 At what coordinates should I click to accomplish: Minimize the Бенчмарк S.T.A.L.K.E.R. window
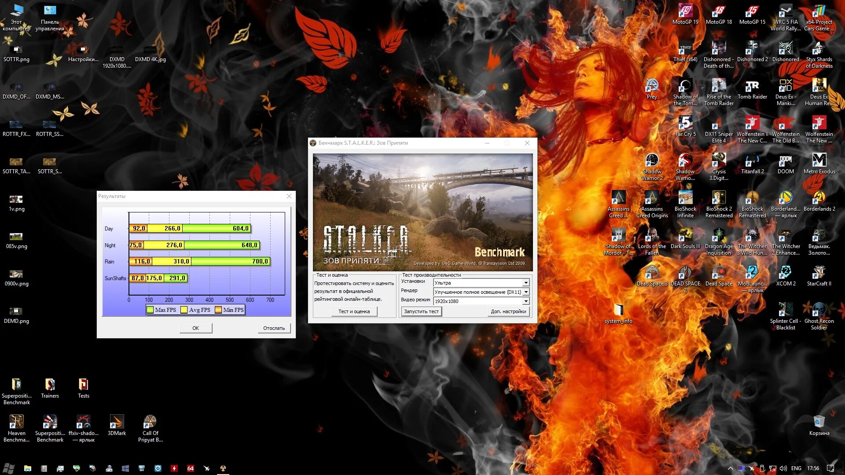pos(487,143)
